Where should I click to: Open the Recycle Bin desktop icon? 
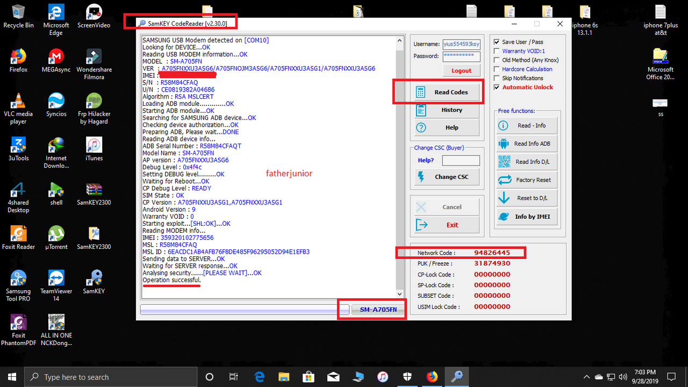click(18, 16)
